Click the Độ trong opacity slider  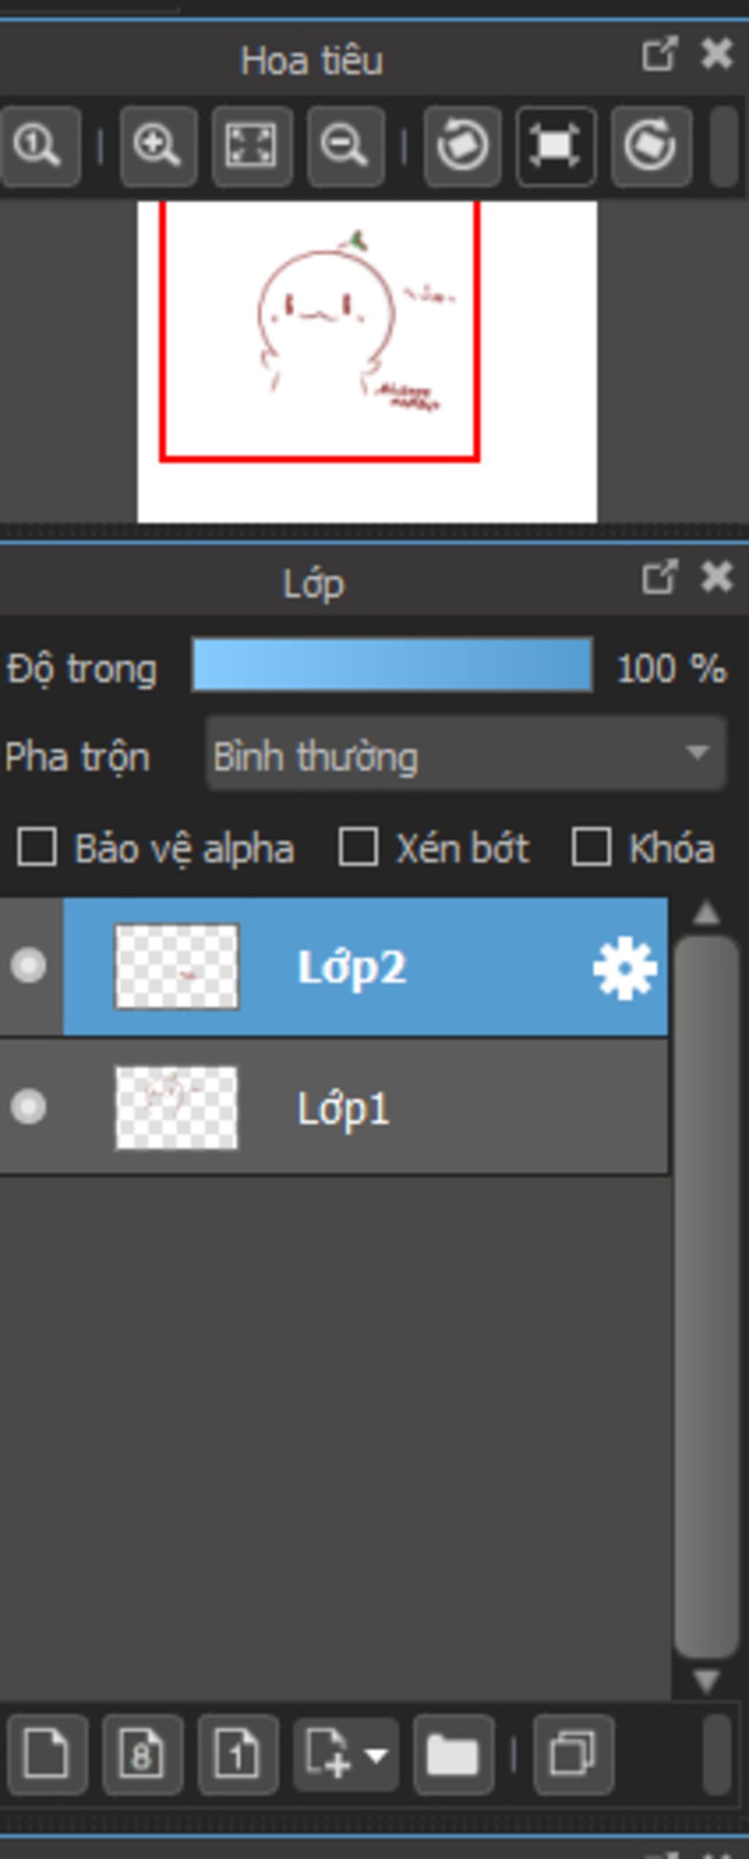[391, 664]
